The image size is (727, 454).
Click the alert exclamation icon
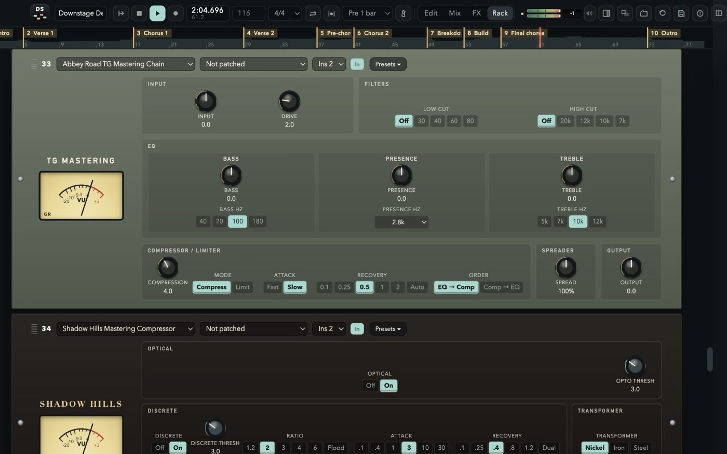700,13
